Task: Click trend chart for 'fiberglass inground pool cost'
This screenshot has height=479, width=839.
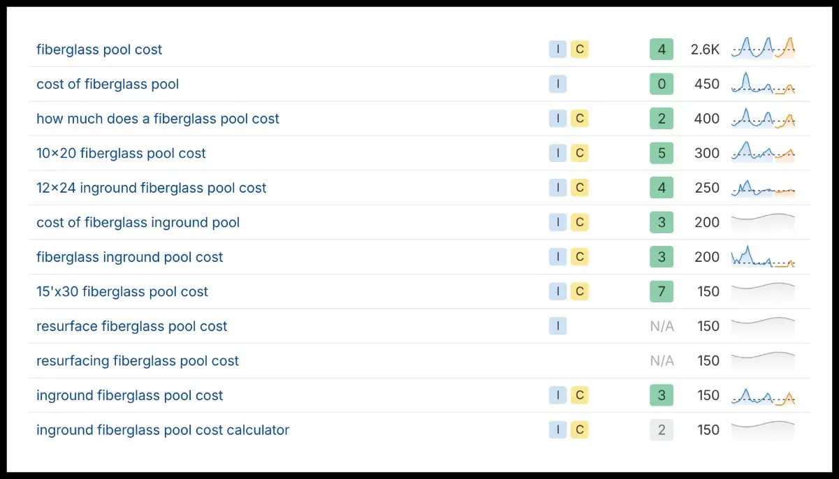Action: (x=763, y=257)
